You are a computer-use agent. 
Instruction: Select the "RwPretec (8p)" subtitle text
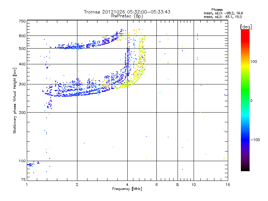(x=127, y=16)
